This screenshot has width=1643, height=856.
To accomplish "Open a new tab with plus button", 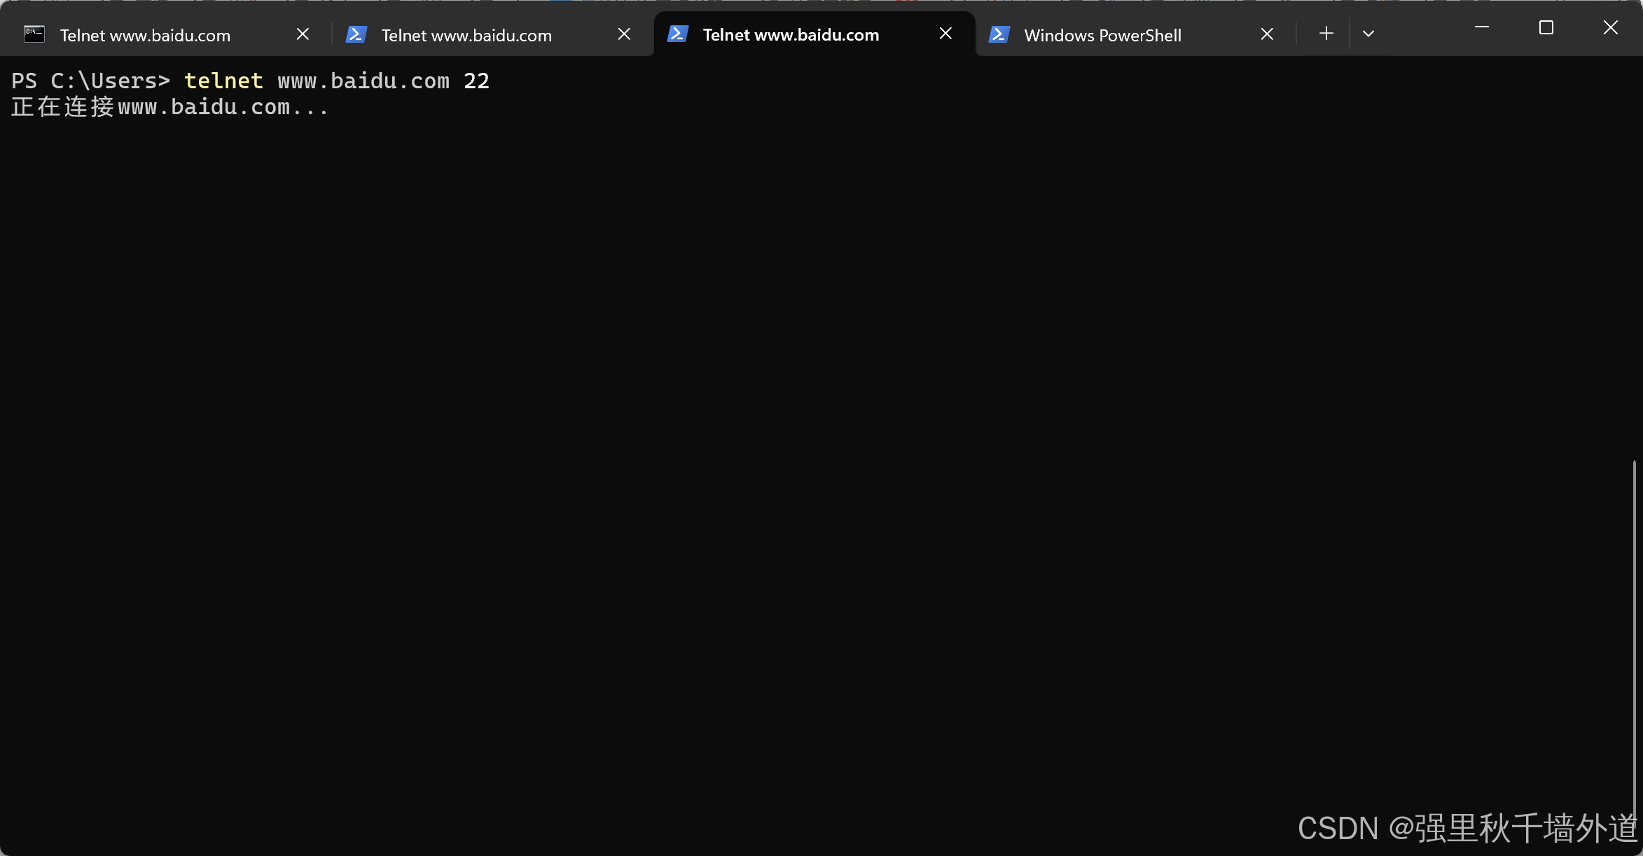I will [1326, 34].
